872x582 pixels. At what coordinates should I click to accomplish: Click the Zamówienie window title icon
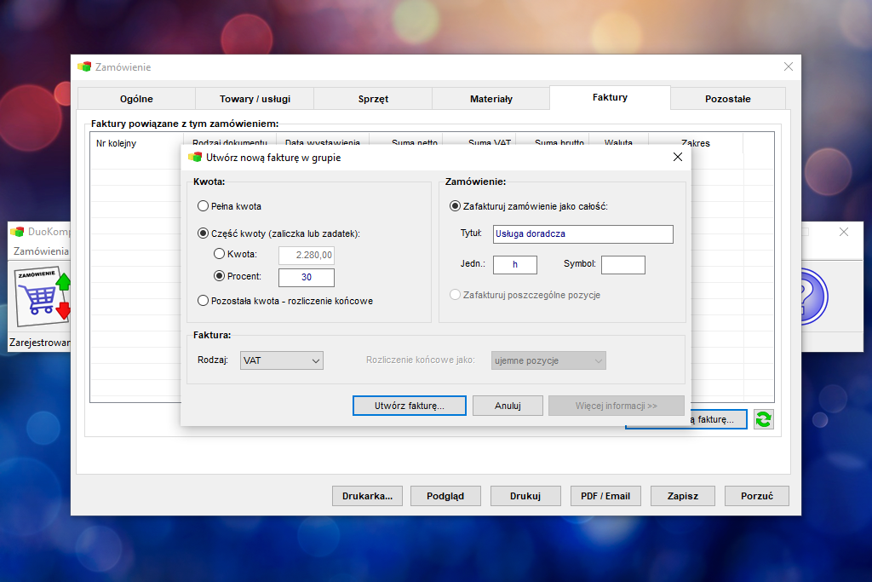[84, 66]
